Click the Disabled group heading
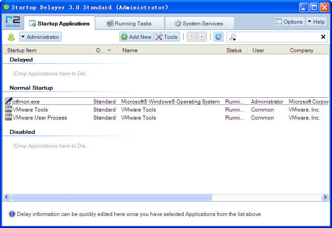The image size is (332, 228). (22, 132)
